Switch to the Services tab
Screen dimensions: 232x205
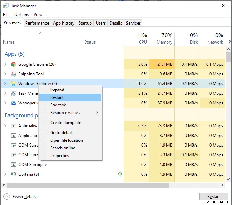[x=133, y=23]
